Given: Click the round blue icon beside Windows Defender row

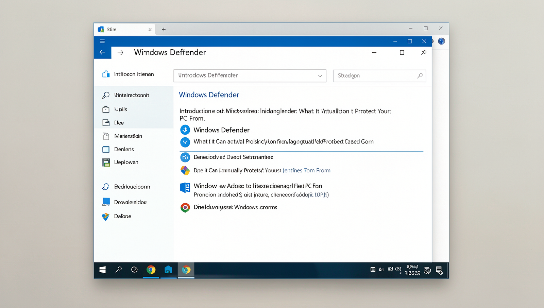Looking at the screenshot, I should [x=185, y=130].
